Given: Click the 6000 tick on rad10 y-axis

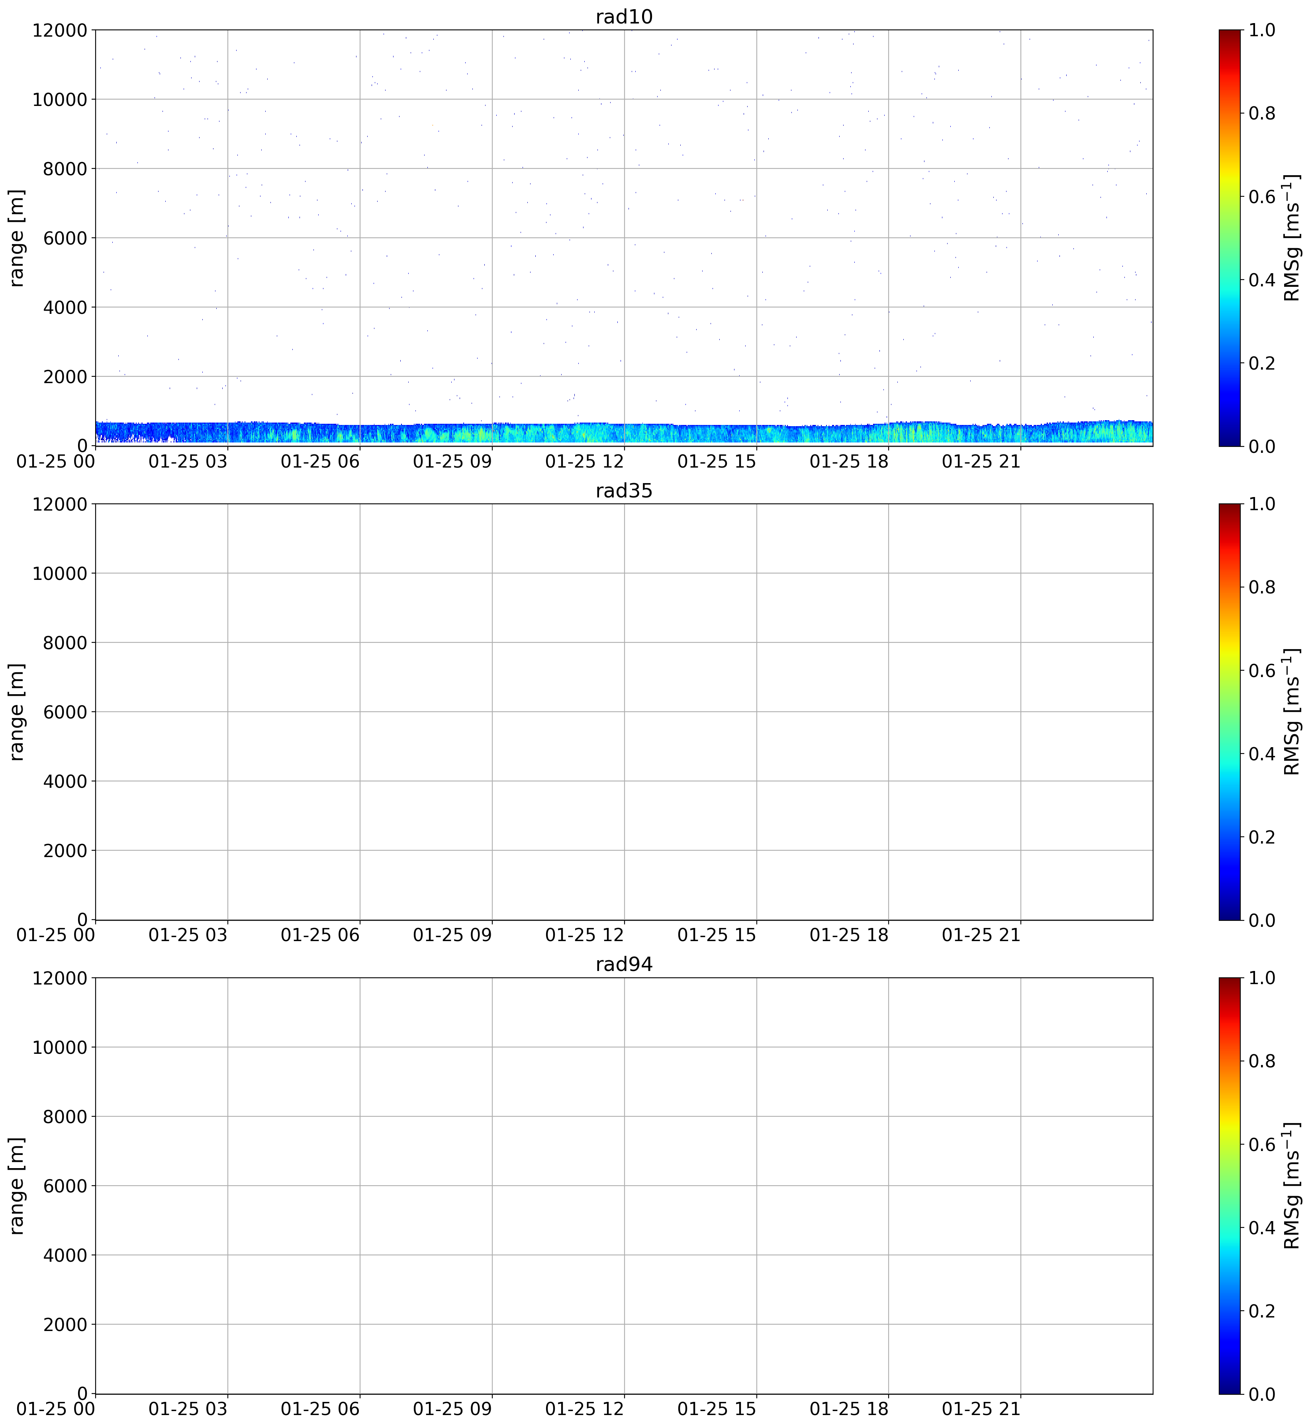Looking at the screenshot, I should pyautogui.click(x=65, y=238).
